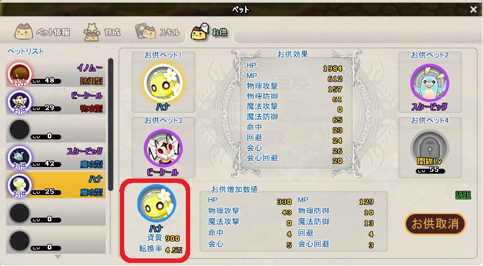Select highlighted ハナ row in pet list
Viewport: 483px width, 266px height.
[x=56, y=185]
